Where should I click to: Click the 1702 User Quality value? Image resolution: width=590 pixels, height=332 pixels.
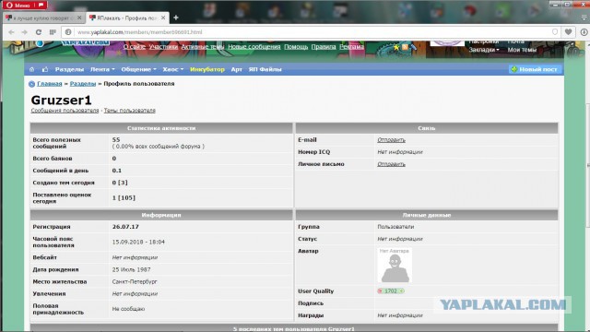391,291
